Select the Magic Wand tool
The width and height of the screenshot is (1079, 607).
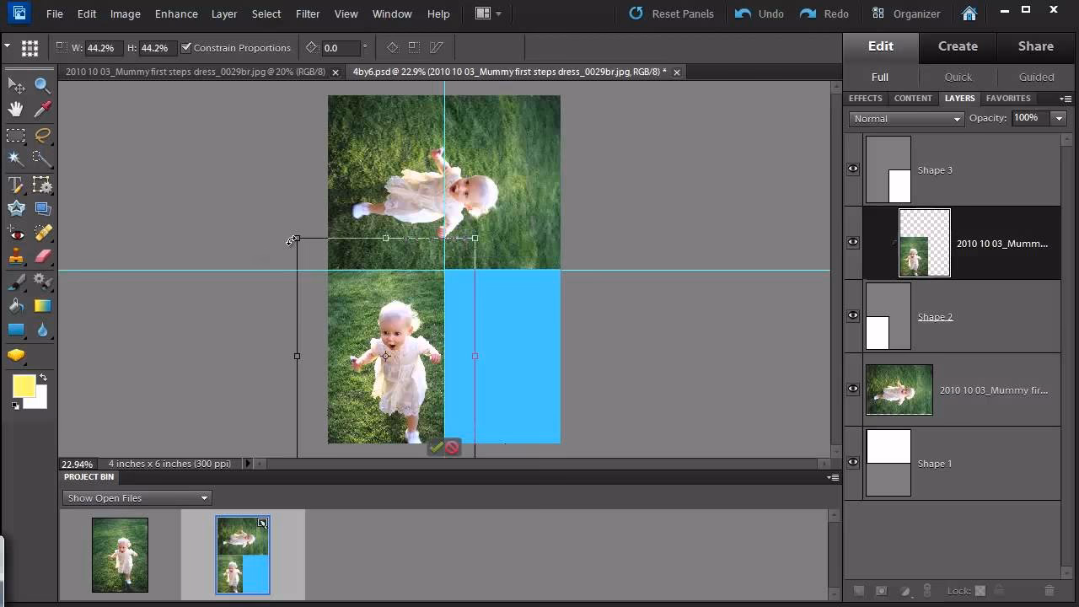15,158
